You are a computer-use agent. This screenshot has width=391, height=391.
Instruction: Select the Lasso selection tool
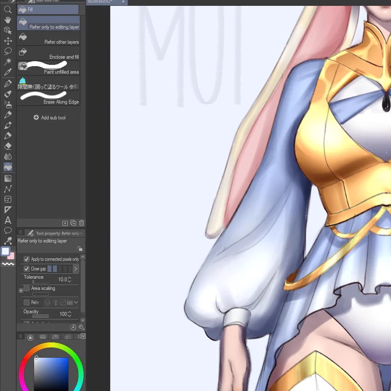(7, 51)
